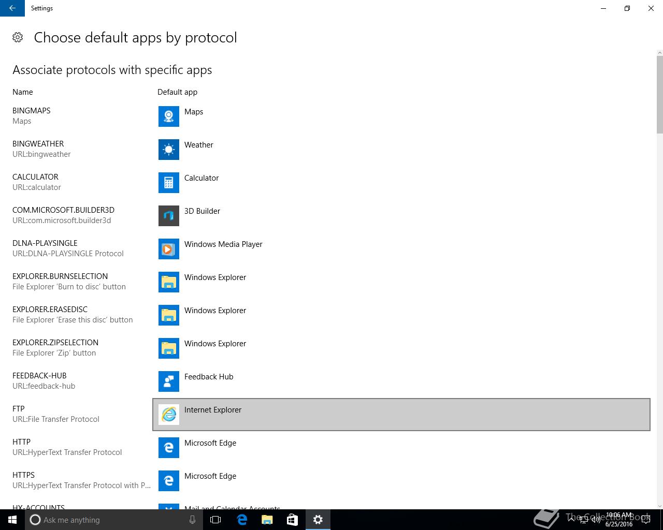Image resolution: width=663 pixels, height=530 pixels.
Task: Click Windows Explorer icon for EXPLORER.BURNSELECTION
Action: (x=169, y=282)
